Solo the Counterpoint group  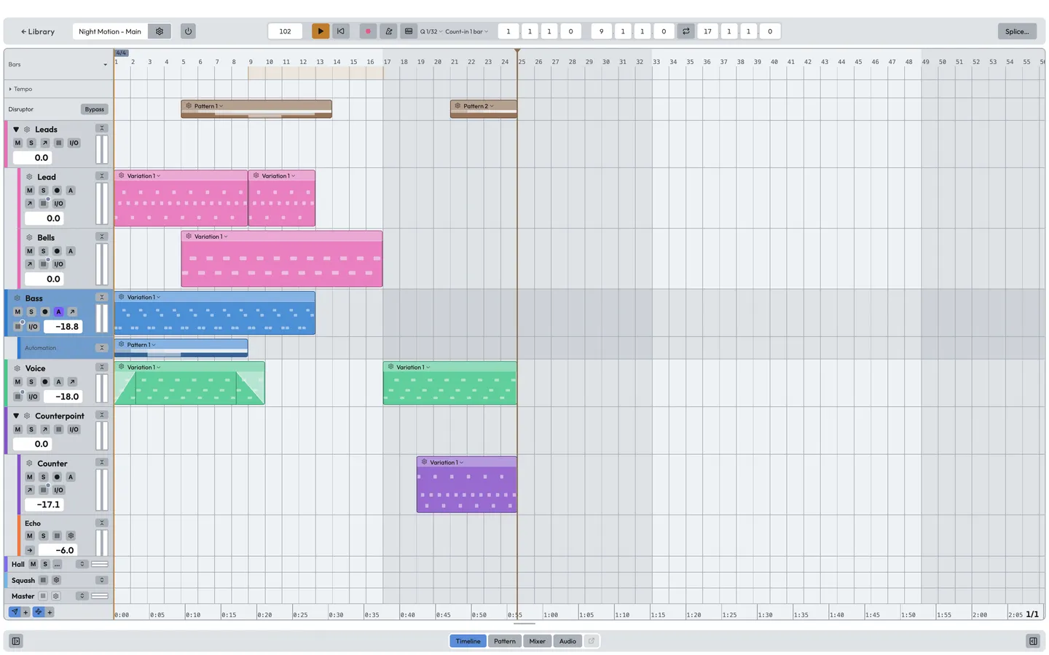pyautogui.click(x=31, y=429)
